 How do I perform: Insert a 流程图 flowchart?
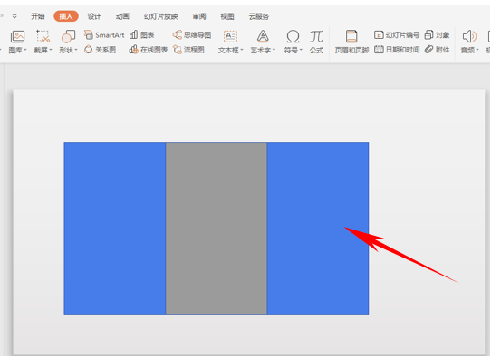(188, 50)
